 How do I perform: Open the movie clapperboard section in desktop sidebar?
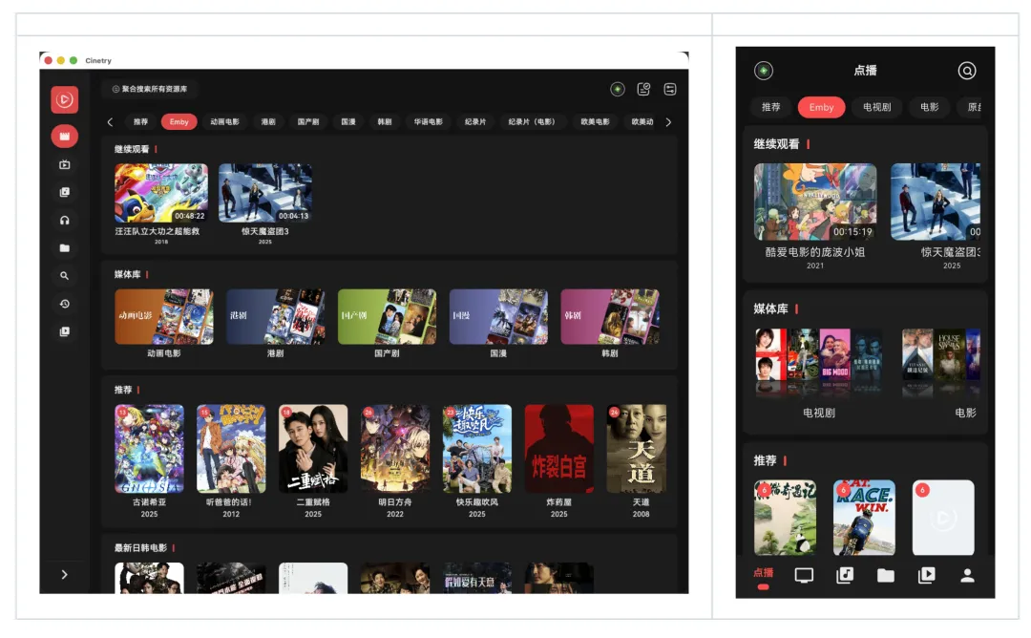pos(65,137)
